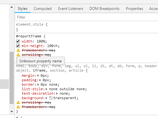Expand the margin shorthand property
This screenshot has height=118, width=158.
pos(38,75)
